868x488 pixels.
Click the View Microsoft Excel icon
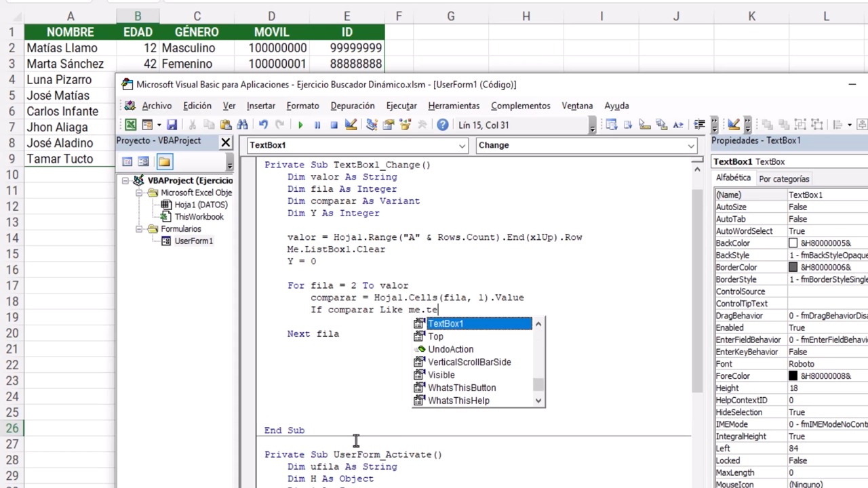tap(130, 125)
